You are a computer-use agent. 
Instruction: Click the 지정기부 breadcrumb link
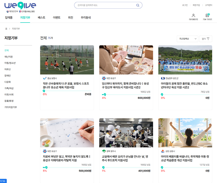point(16,28)
